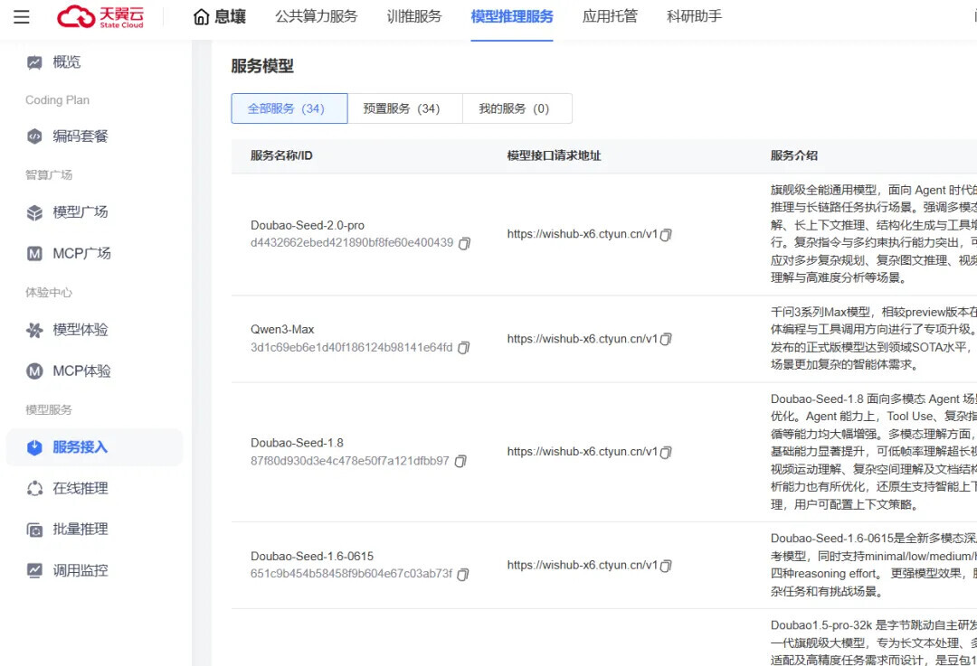Copy the Qwen3-Max service ID
The height and width of the screenshot is (666, 977).
464,348
